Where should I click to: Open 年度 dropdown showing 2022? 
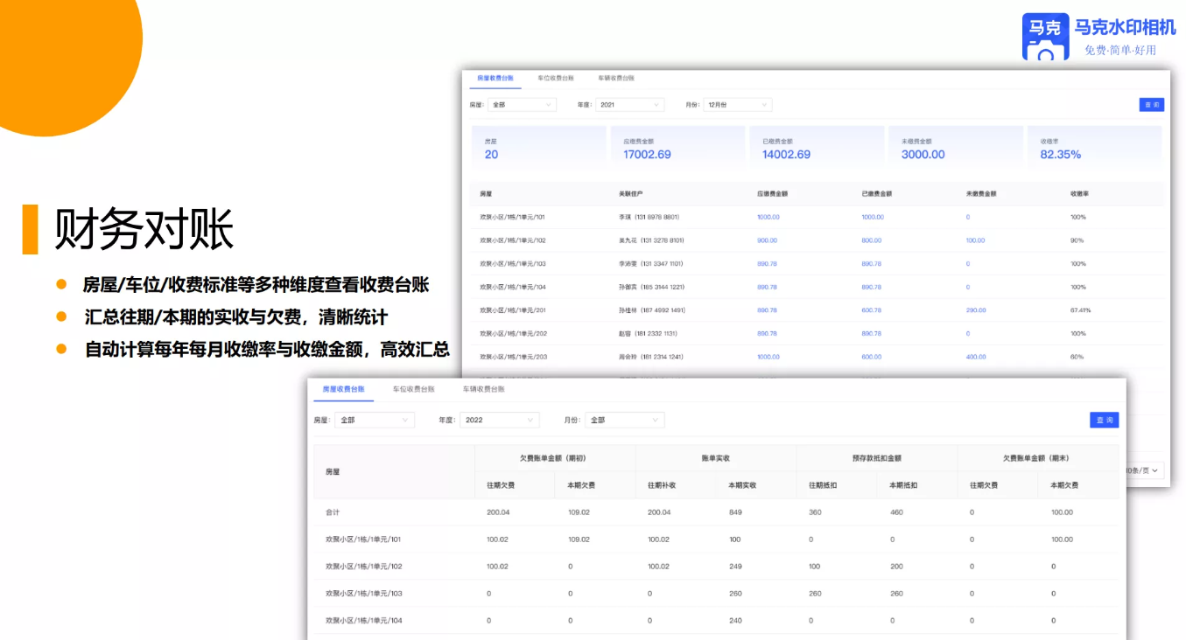click(500, 421)
